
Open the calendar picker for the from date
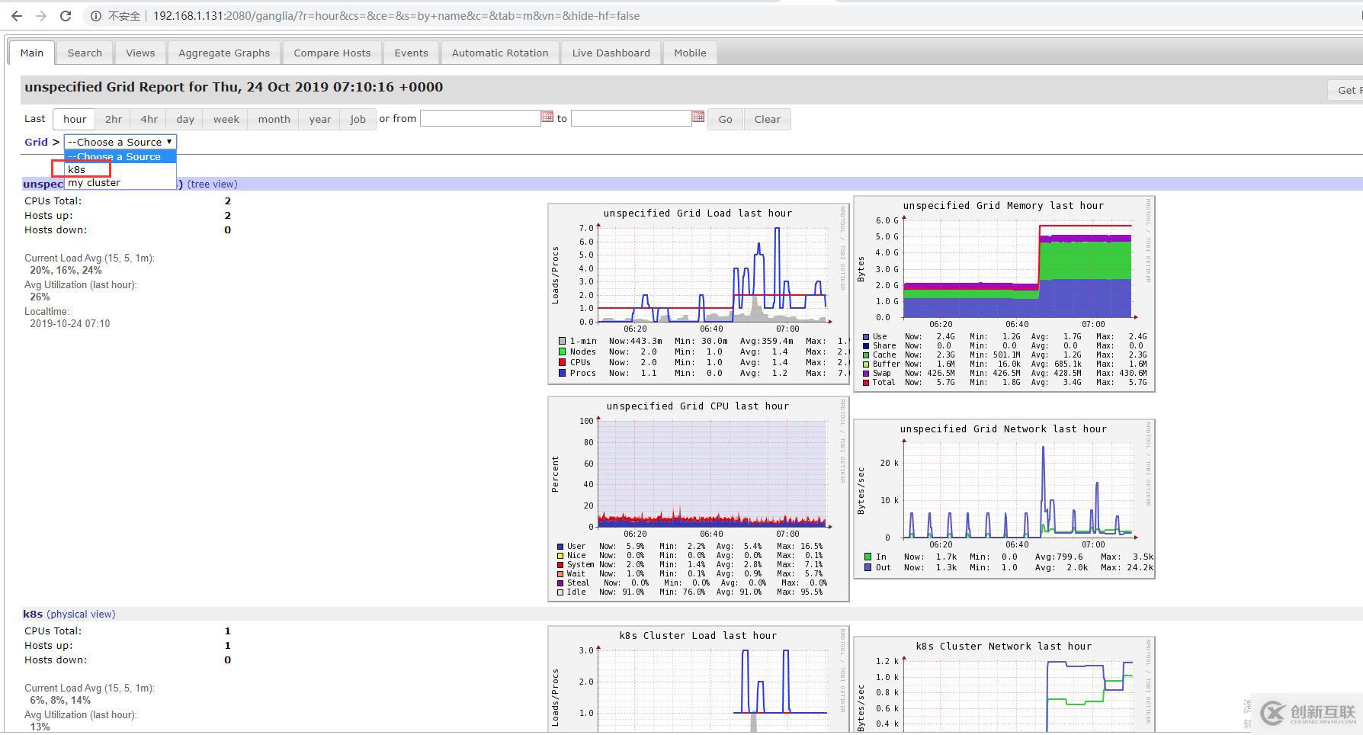coord(547,117)
